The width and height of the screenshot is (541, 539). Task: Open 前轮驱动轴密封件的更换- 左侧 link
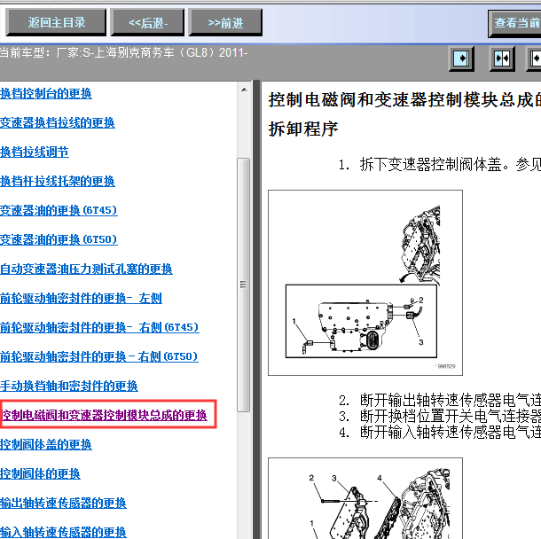81,298
